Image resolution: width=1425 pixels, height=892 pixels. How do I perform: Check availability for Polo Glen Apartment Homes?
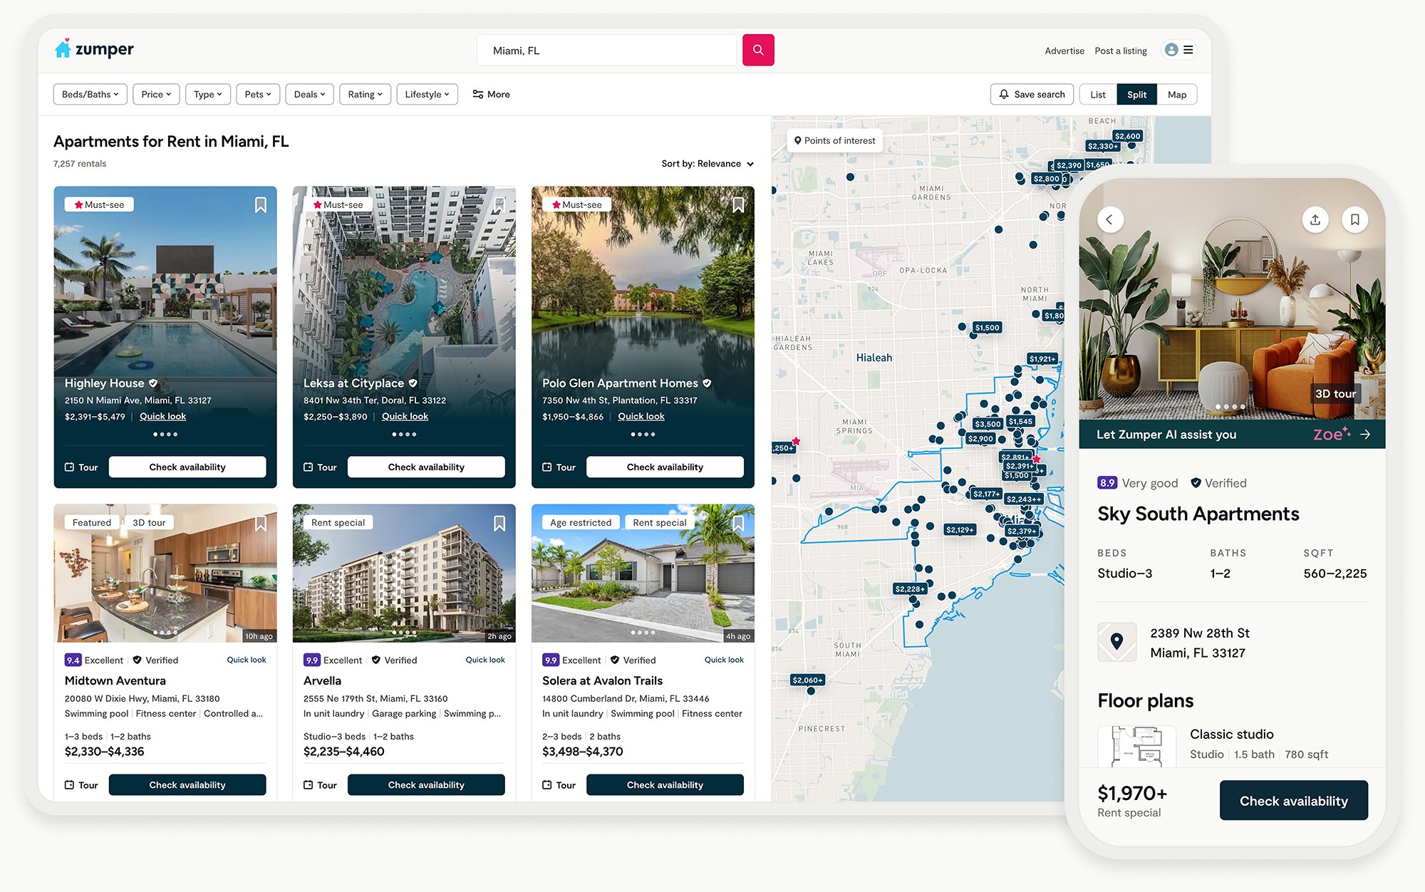(665, 467)
